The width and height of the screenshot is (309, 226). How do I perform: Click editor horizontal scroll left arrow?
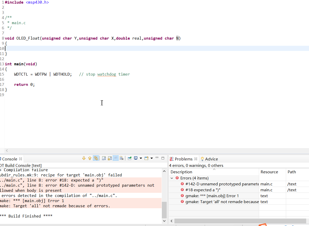[7, 151]
